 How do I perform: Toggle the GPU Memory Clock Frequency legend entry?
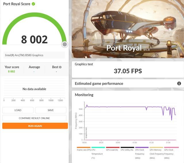[156, 153]
